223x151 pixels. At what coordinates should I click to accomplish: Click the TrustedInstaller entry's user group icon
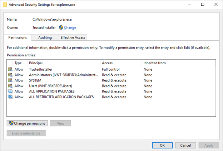10,69
